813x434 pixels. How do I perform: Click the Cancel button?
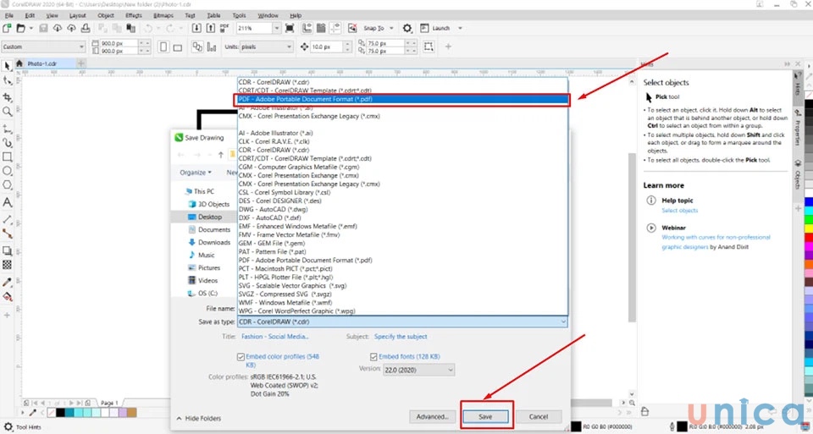(x=539, y=416)
